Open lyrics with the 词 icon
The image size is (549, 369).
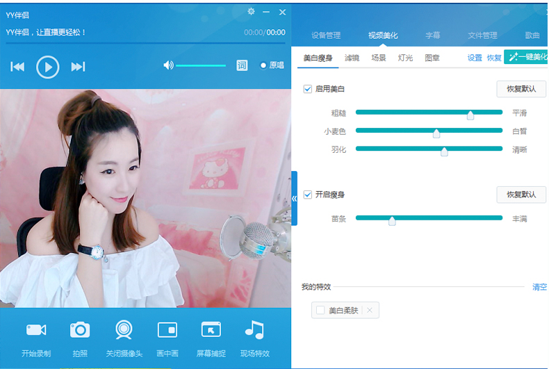pyautogui.click(x=242, y=65)
